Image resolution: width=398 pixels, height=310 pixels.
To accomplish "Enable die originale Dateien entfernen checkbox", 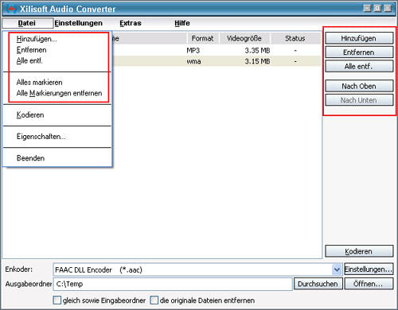I will point(154,300).
